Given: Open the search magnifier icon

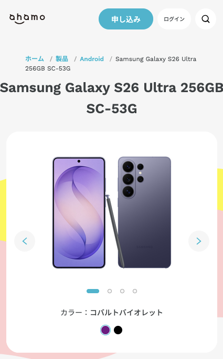Looking at the screenshot, I should 206,19.
